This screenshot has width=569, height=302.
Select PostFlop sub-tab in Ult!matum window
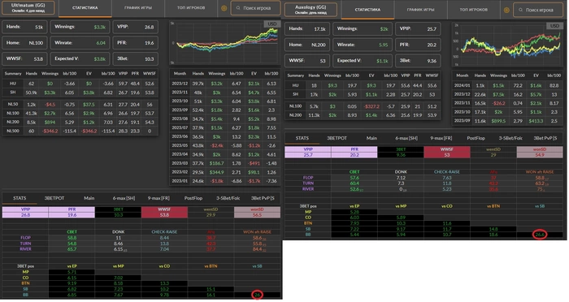click(x=193, y=198)
